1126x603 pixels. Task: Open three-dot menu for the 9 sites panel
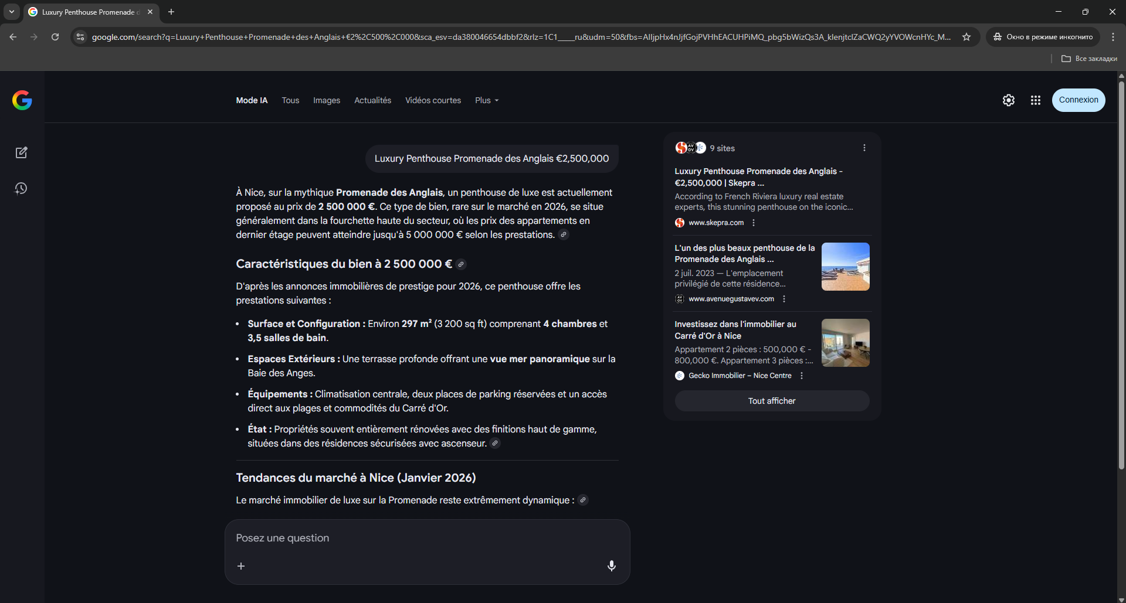(x=864, y=148)
